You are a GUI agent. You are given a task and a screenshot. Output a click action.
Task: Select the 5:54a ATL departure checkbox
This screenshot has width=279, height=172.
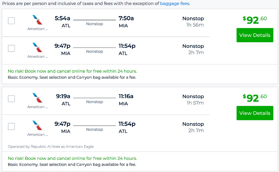coord(11,21)
